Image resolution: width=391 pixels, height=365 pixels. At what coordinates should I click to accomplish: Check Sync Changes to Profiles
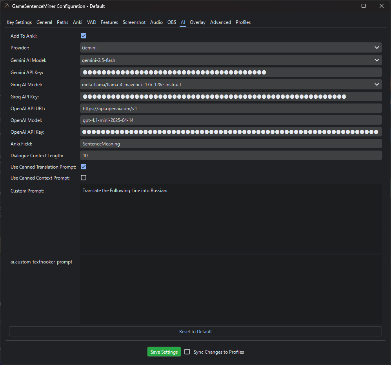187,352
